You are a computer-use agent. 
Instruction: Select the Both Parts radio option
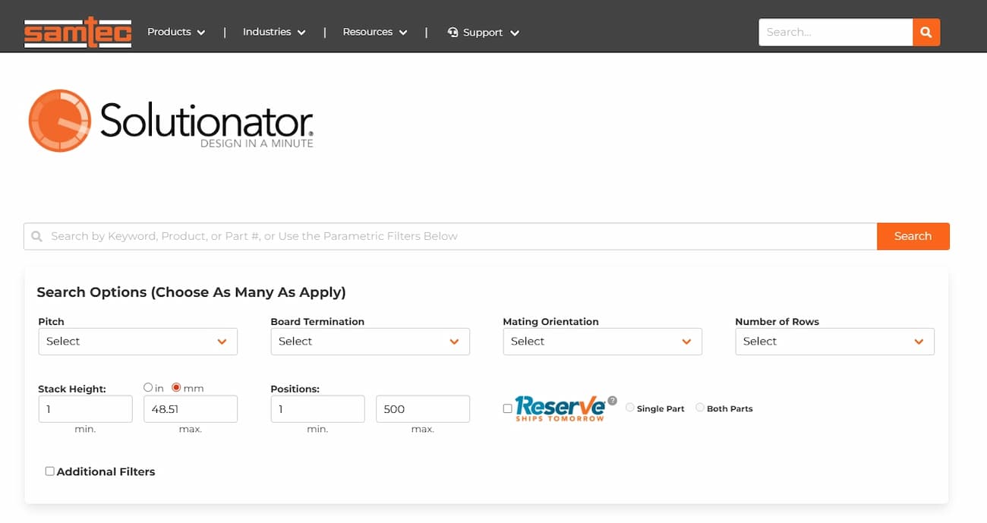pyautogui.click(x=700, y=408)
